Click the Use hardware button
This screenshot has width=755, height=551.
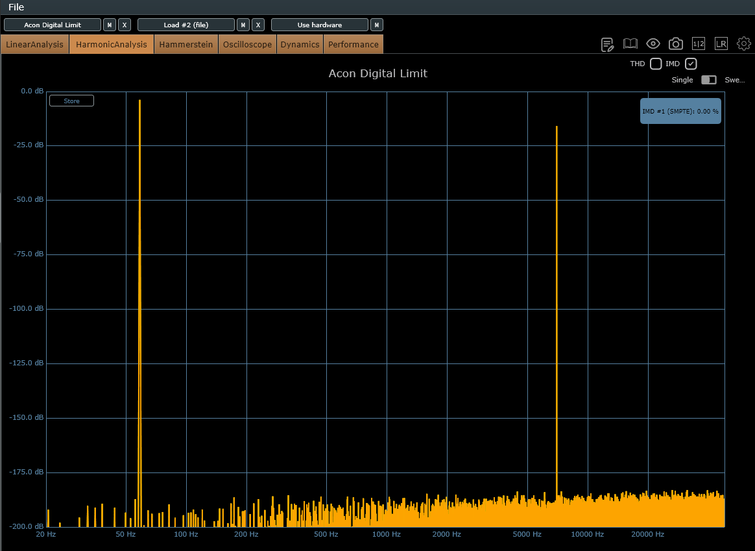tap(320, 25)
